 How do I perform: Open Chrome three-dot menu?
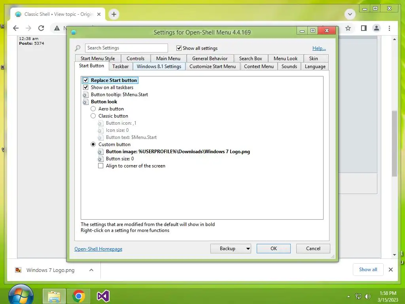point(389,28)
